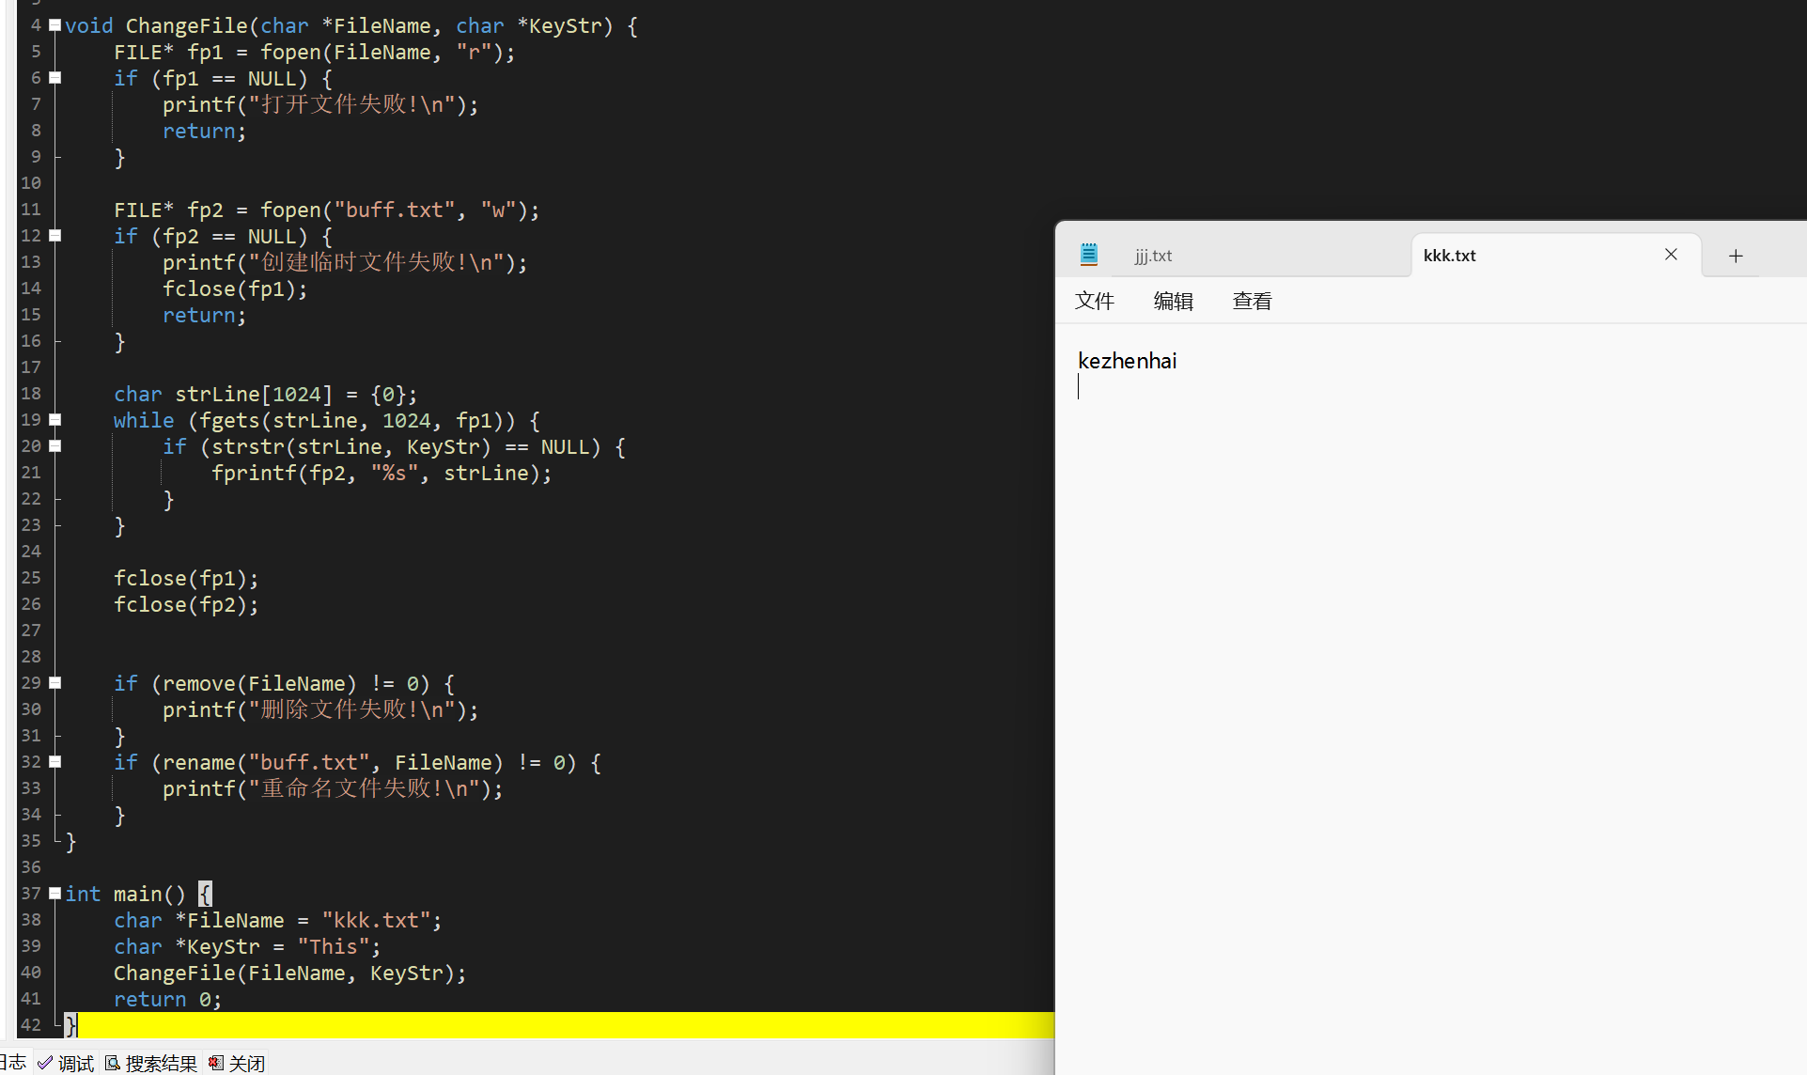
Task: Select the kkk.txt Notepad tab
Action: (1450, 256)
